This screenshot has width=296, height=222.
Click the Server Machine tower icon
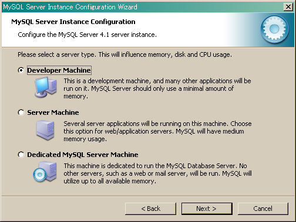click(45, 130)
